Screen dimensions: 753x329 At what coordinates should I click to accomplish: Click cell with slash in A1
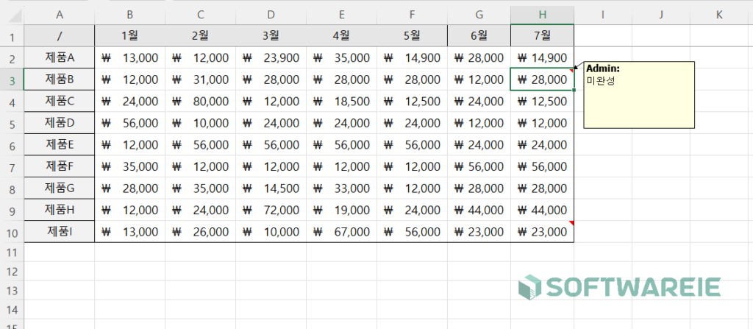(60, 35)
